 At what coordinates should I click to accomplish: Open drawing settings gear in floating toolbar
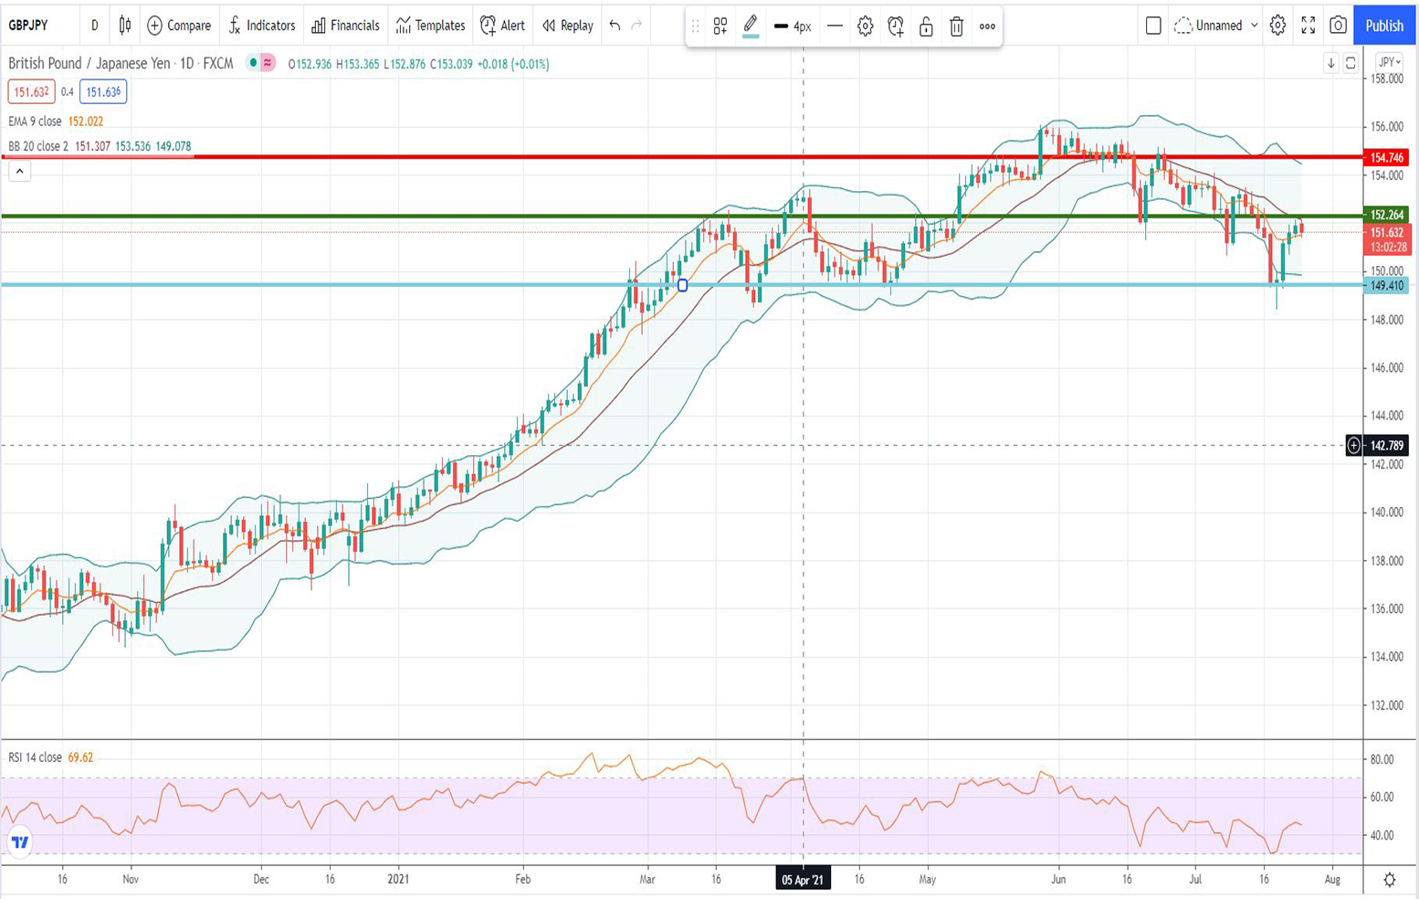click(x=865, y=26)
